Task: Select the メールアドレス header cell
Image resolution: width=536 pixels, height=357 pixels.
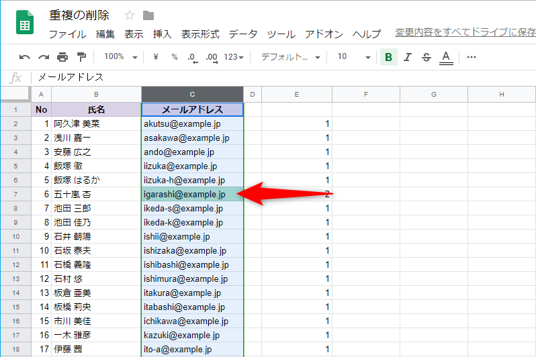Action: [193, 109]
